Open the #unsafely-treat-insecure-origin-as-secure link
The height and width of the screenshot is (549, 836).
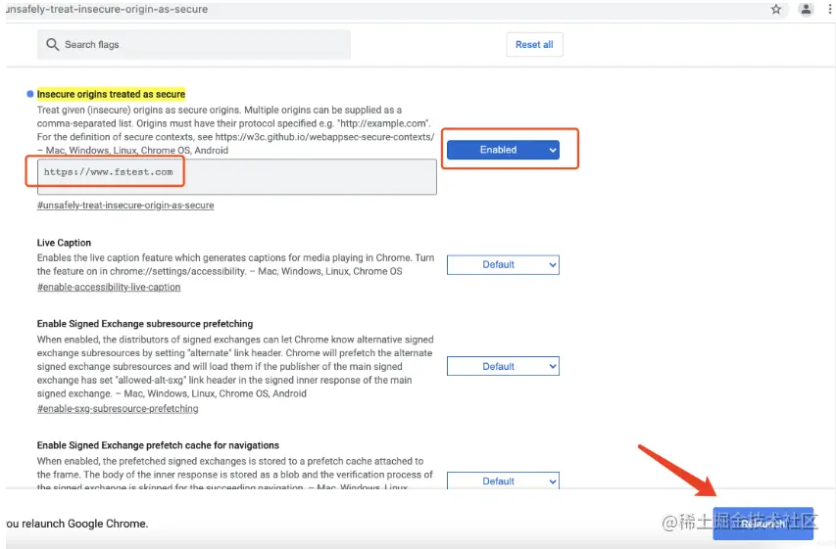point(125,205)
